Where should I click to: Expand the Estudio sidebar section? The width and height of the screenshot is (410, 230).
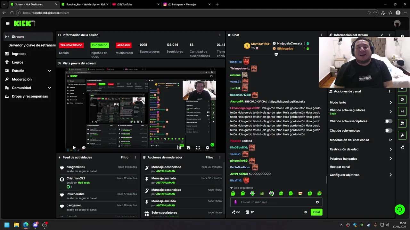(49, 71)
